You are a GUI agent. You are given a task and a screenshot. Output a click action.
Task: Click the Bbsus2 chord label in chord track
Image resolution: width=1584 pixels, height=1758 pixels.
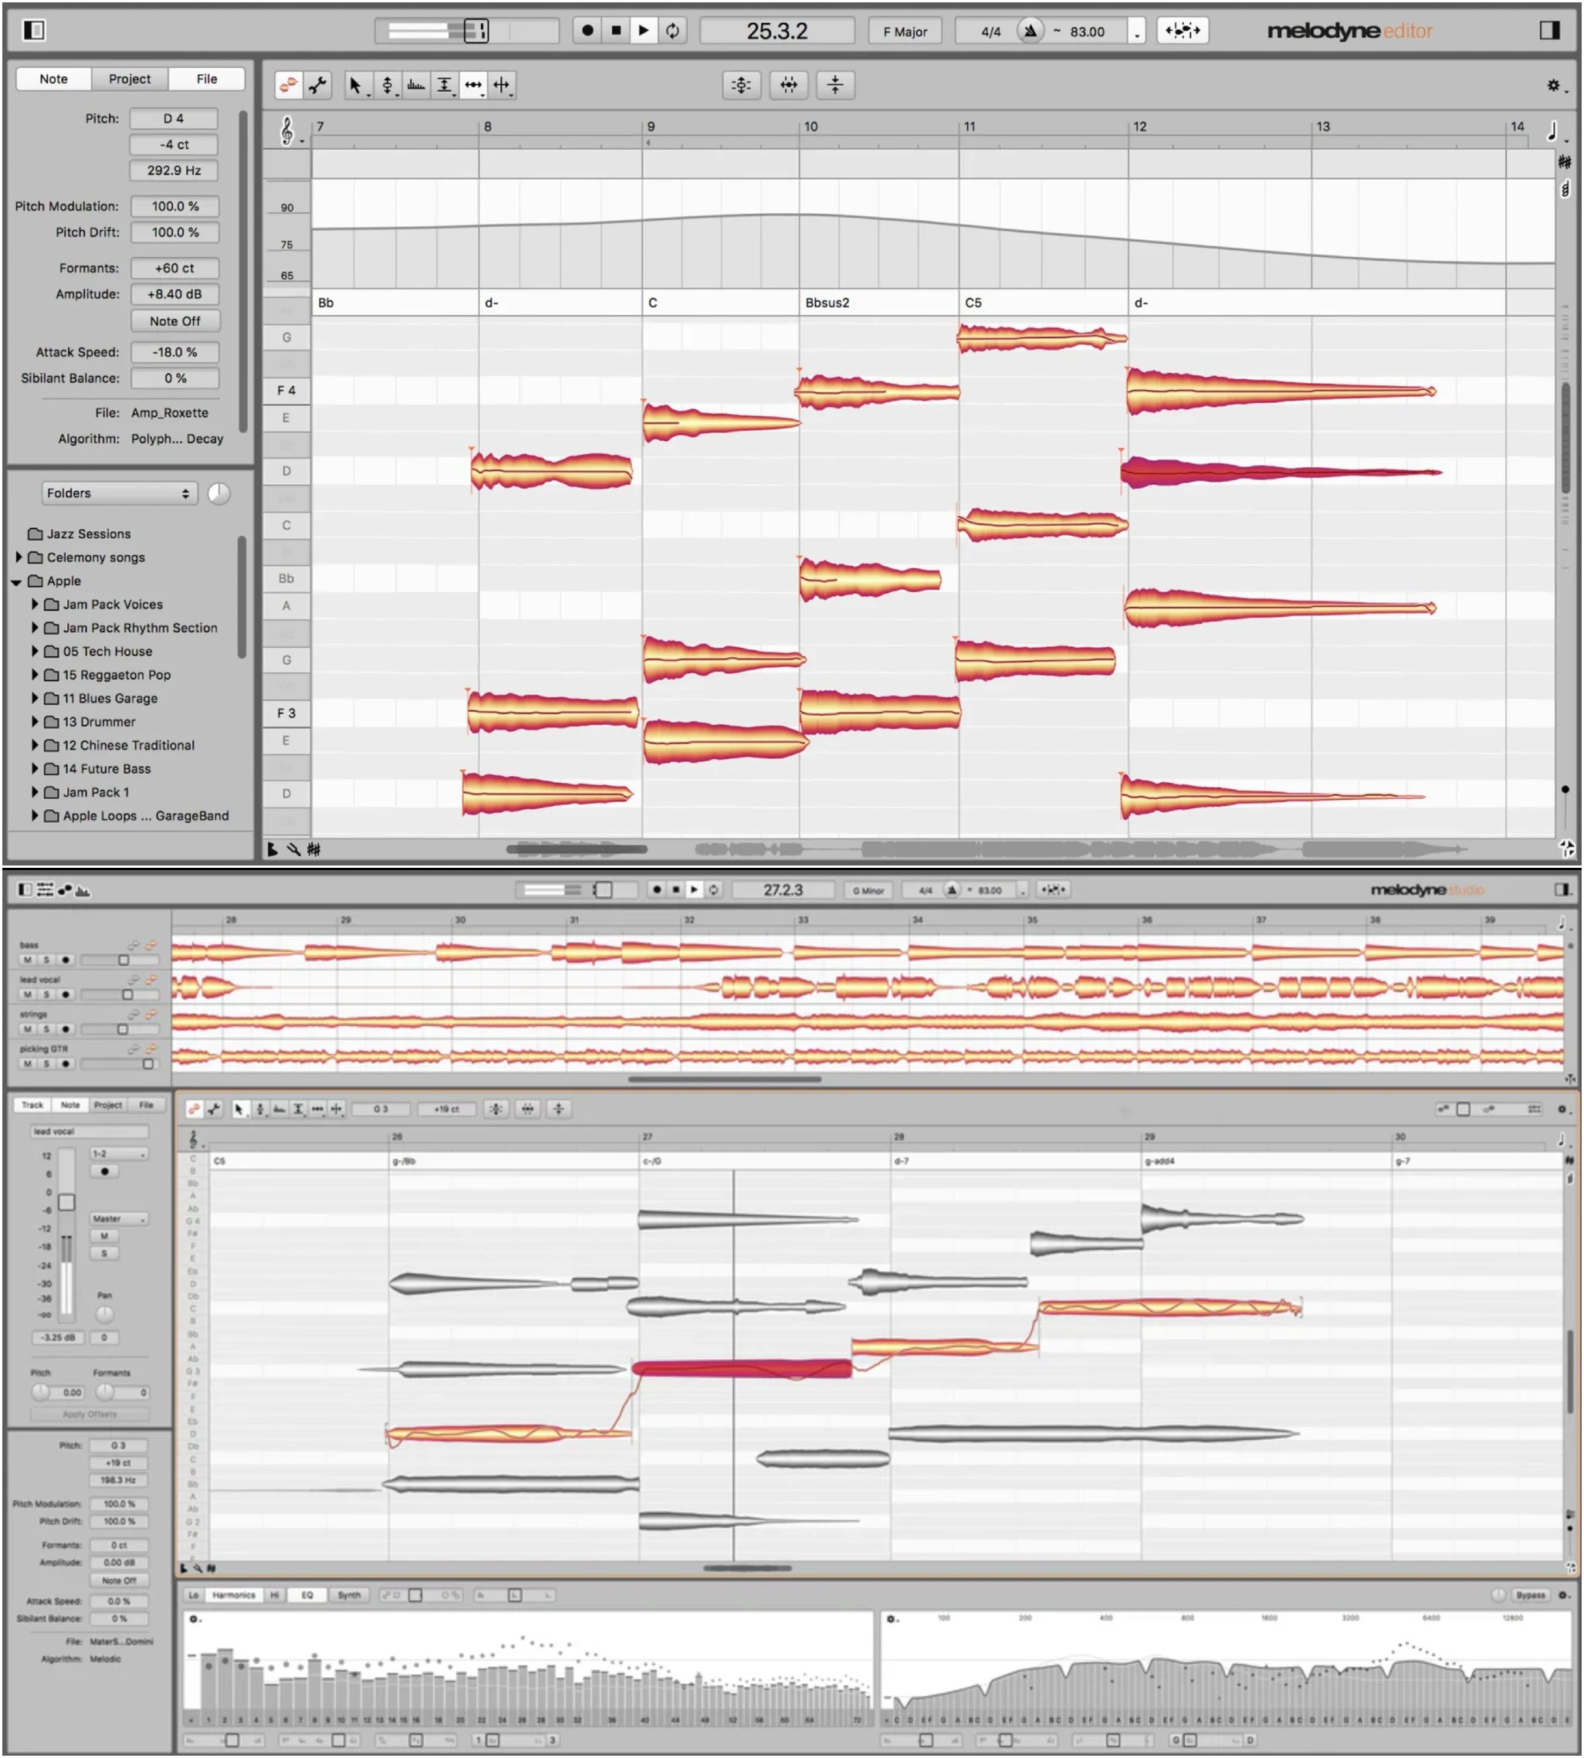tap(827, 303)
